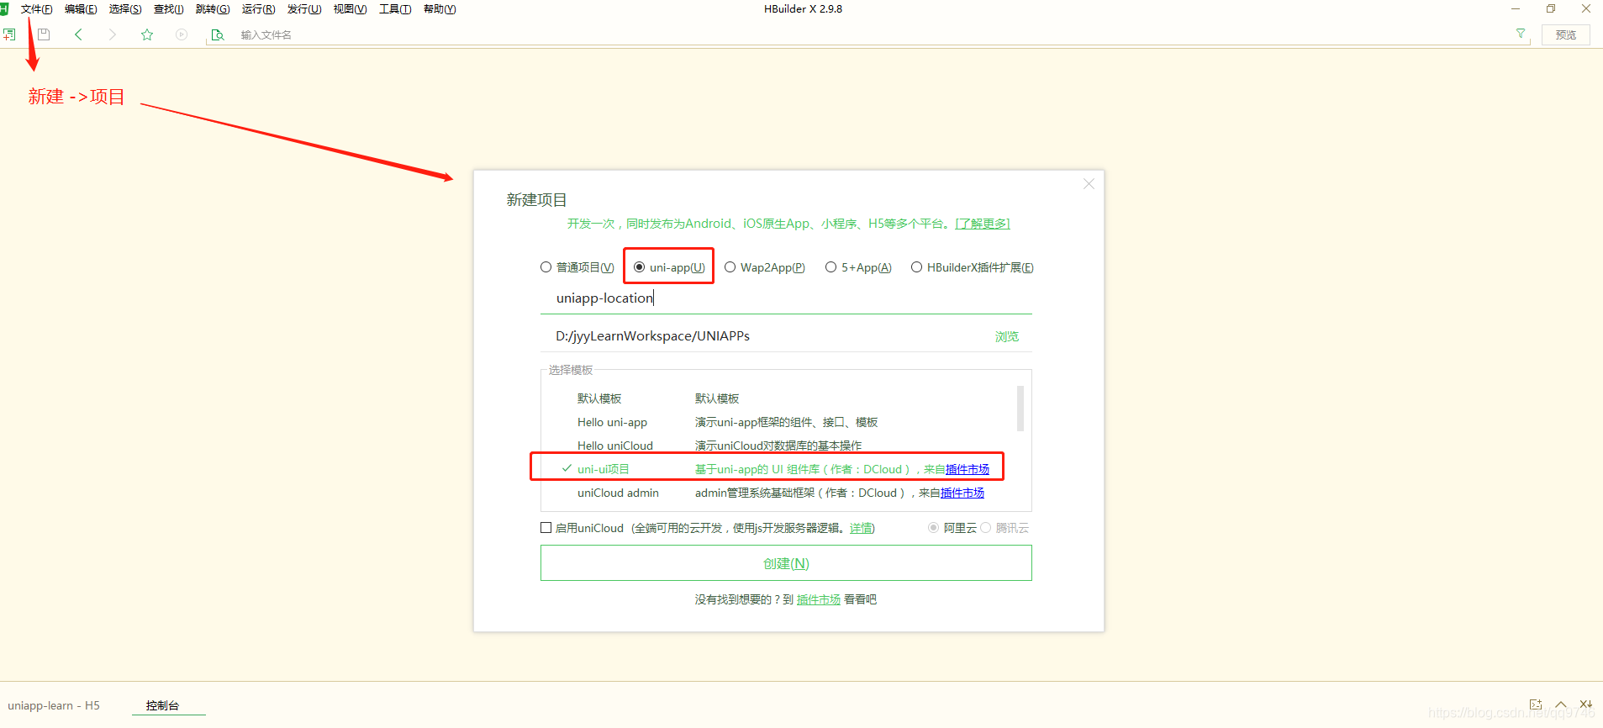The image size is (1603, 728).
Task: Click the file search icon
Action: (x=218, y=34)
